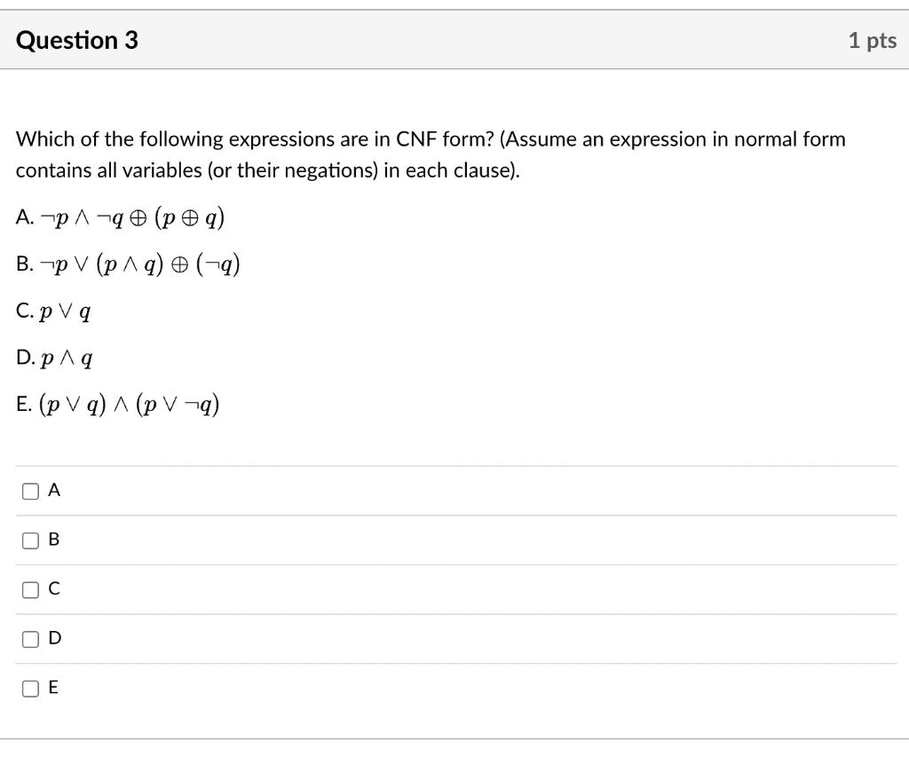909x757 pixels.
Task: Click expression D showing p and q
Action: click(54, 358)
